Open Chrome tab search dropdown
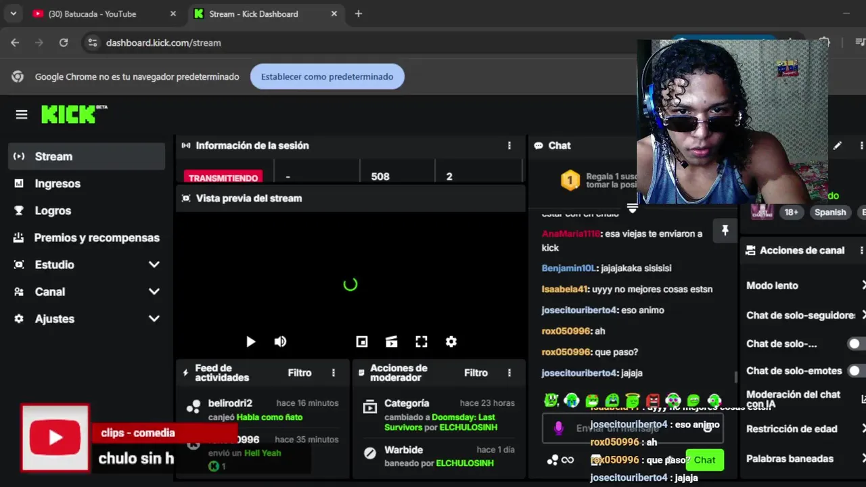866x487 pixels. (13, 14)
